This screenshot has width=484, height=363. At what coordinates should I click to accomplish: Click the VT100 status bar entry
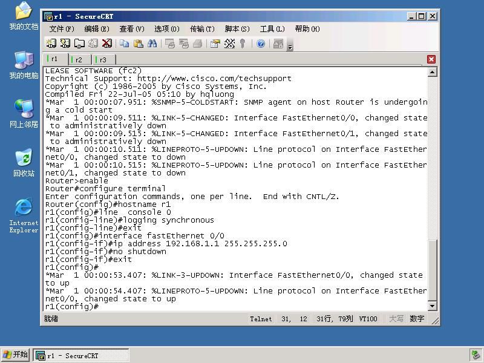pyautogui.click(x=368, y=319)
